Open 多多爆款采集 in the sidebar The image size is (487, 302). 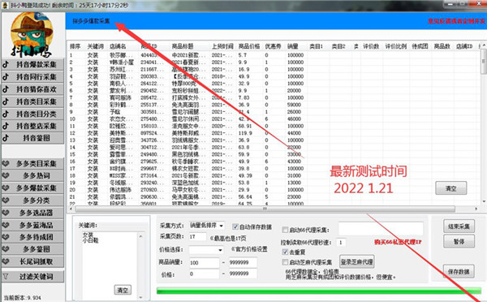pyautogui.click(x=32, y=188)
